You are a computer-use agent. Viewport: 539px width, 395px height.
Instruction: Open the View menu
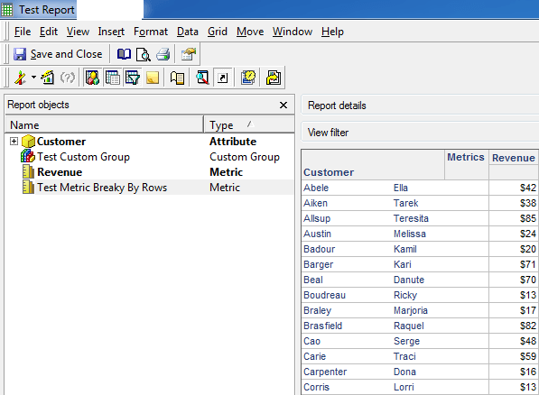(x=78, y=32)
